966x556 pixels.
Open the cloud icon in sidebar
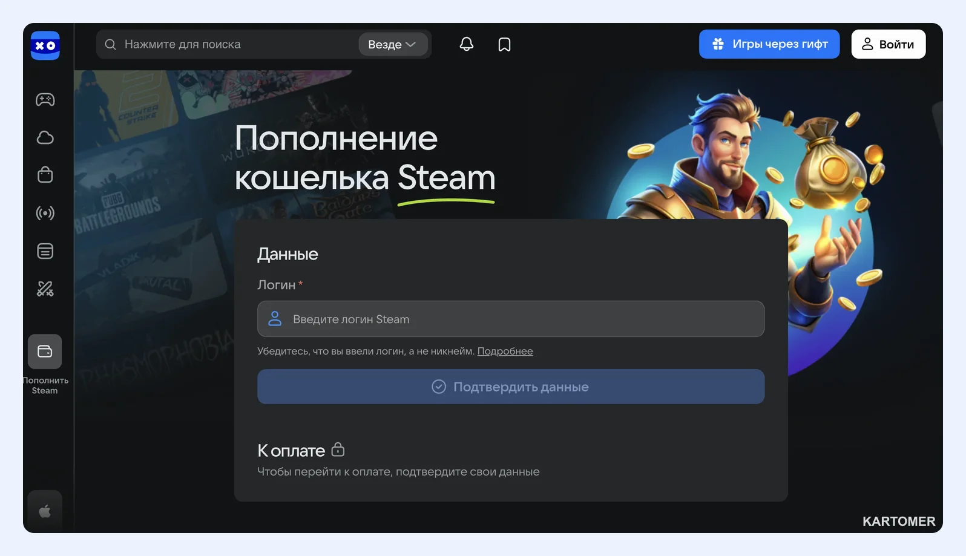click(x=45, y=137)
